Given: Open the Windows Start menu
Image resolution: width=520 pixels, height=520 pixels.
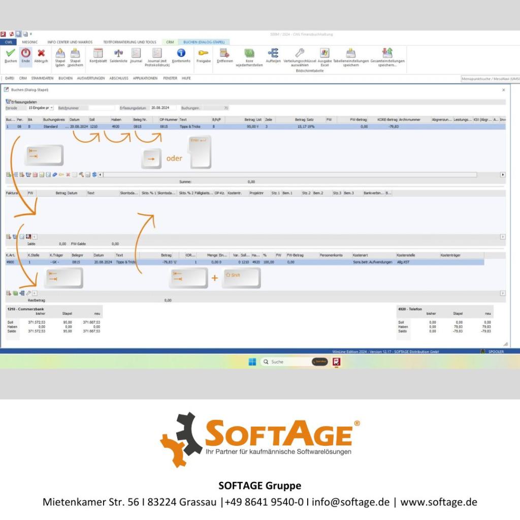Looking at the screenshot, I should (x=252, y=362).
